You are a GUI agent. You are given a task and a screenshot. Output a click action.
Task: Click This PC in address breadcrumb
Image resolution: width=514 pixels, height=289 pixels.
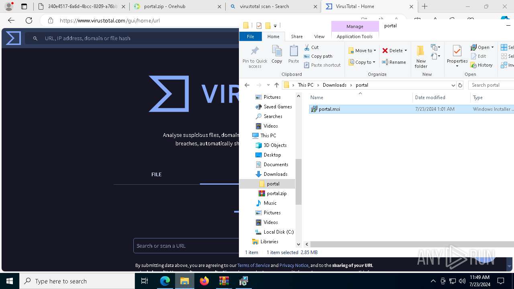pos(305,85)
